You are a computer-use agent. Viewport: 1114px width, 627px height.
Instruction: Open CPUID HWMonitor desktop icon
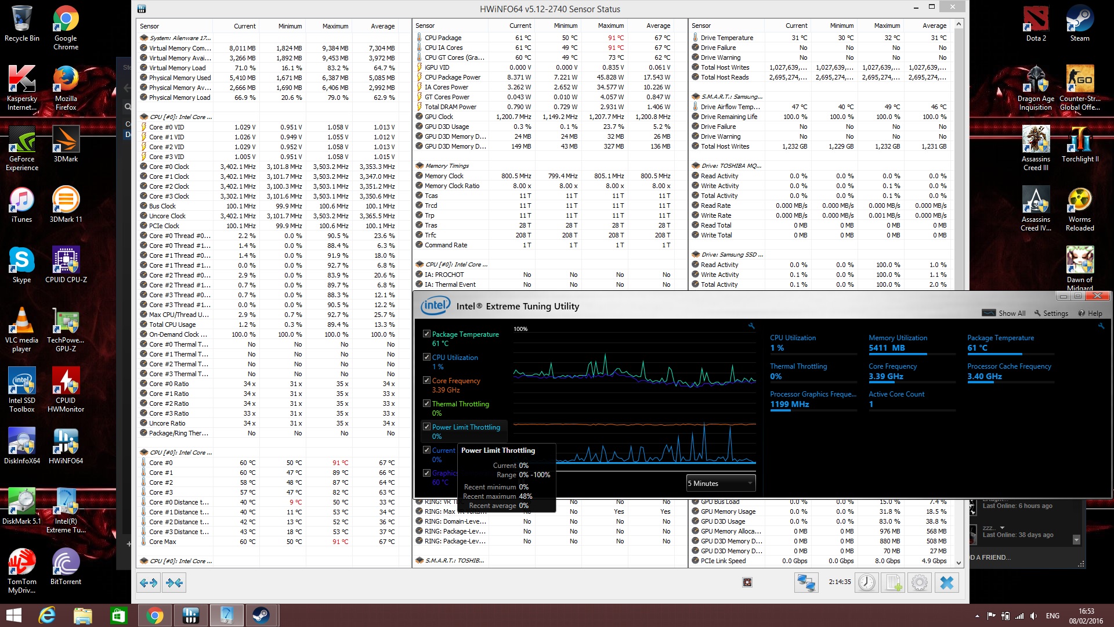point(66,390)
